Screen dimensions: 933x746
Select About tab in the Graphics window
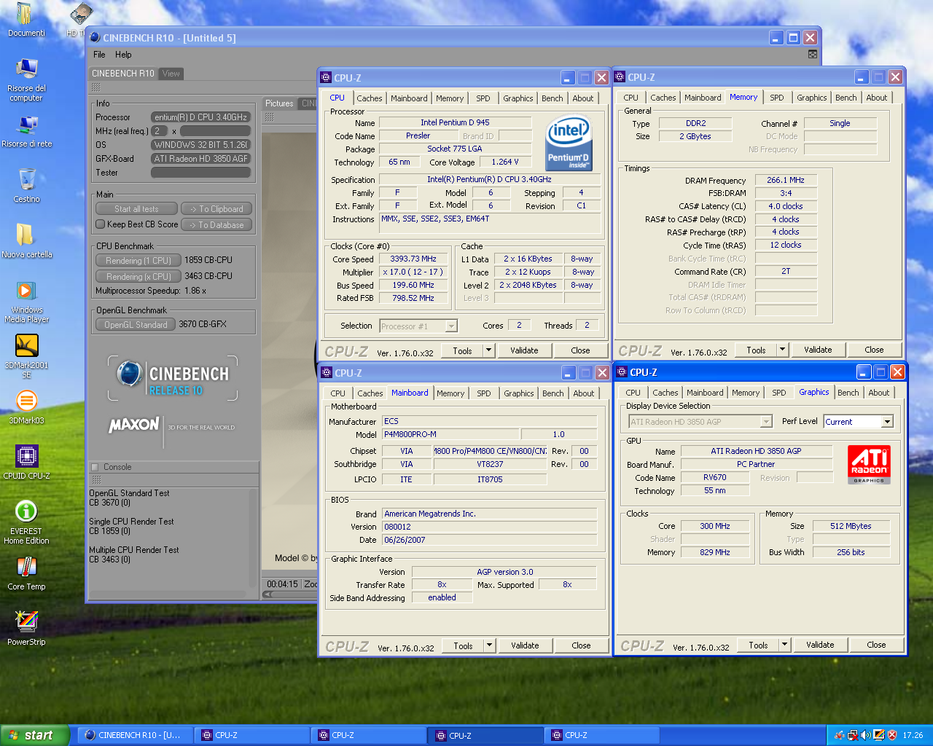click(879, 393)
